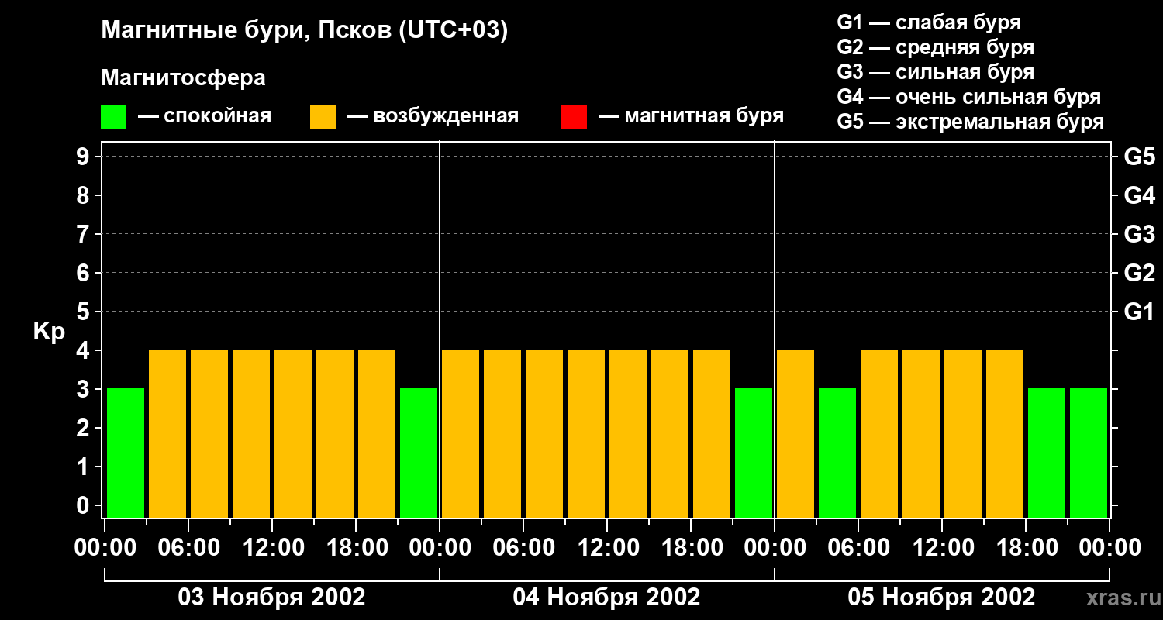Select the very last green bar of the chart
Viewport: 1163px width, 620px height.
pos(1089,453)
